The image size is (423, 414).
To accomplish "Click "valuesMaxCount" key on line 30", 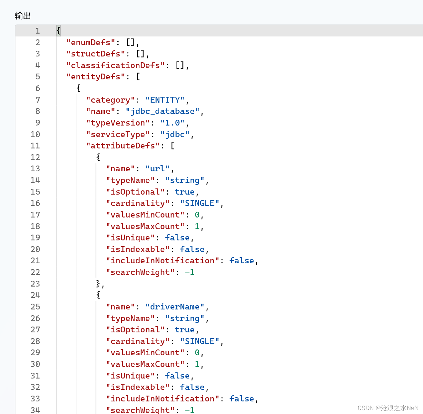I will (145, 364).
